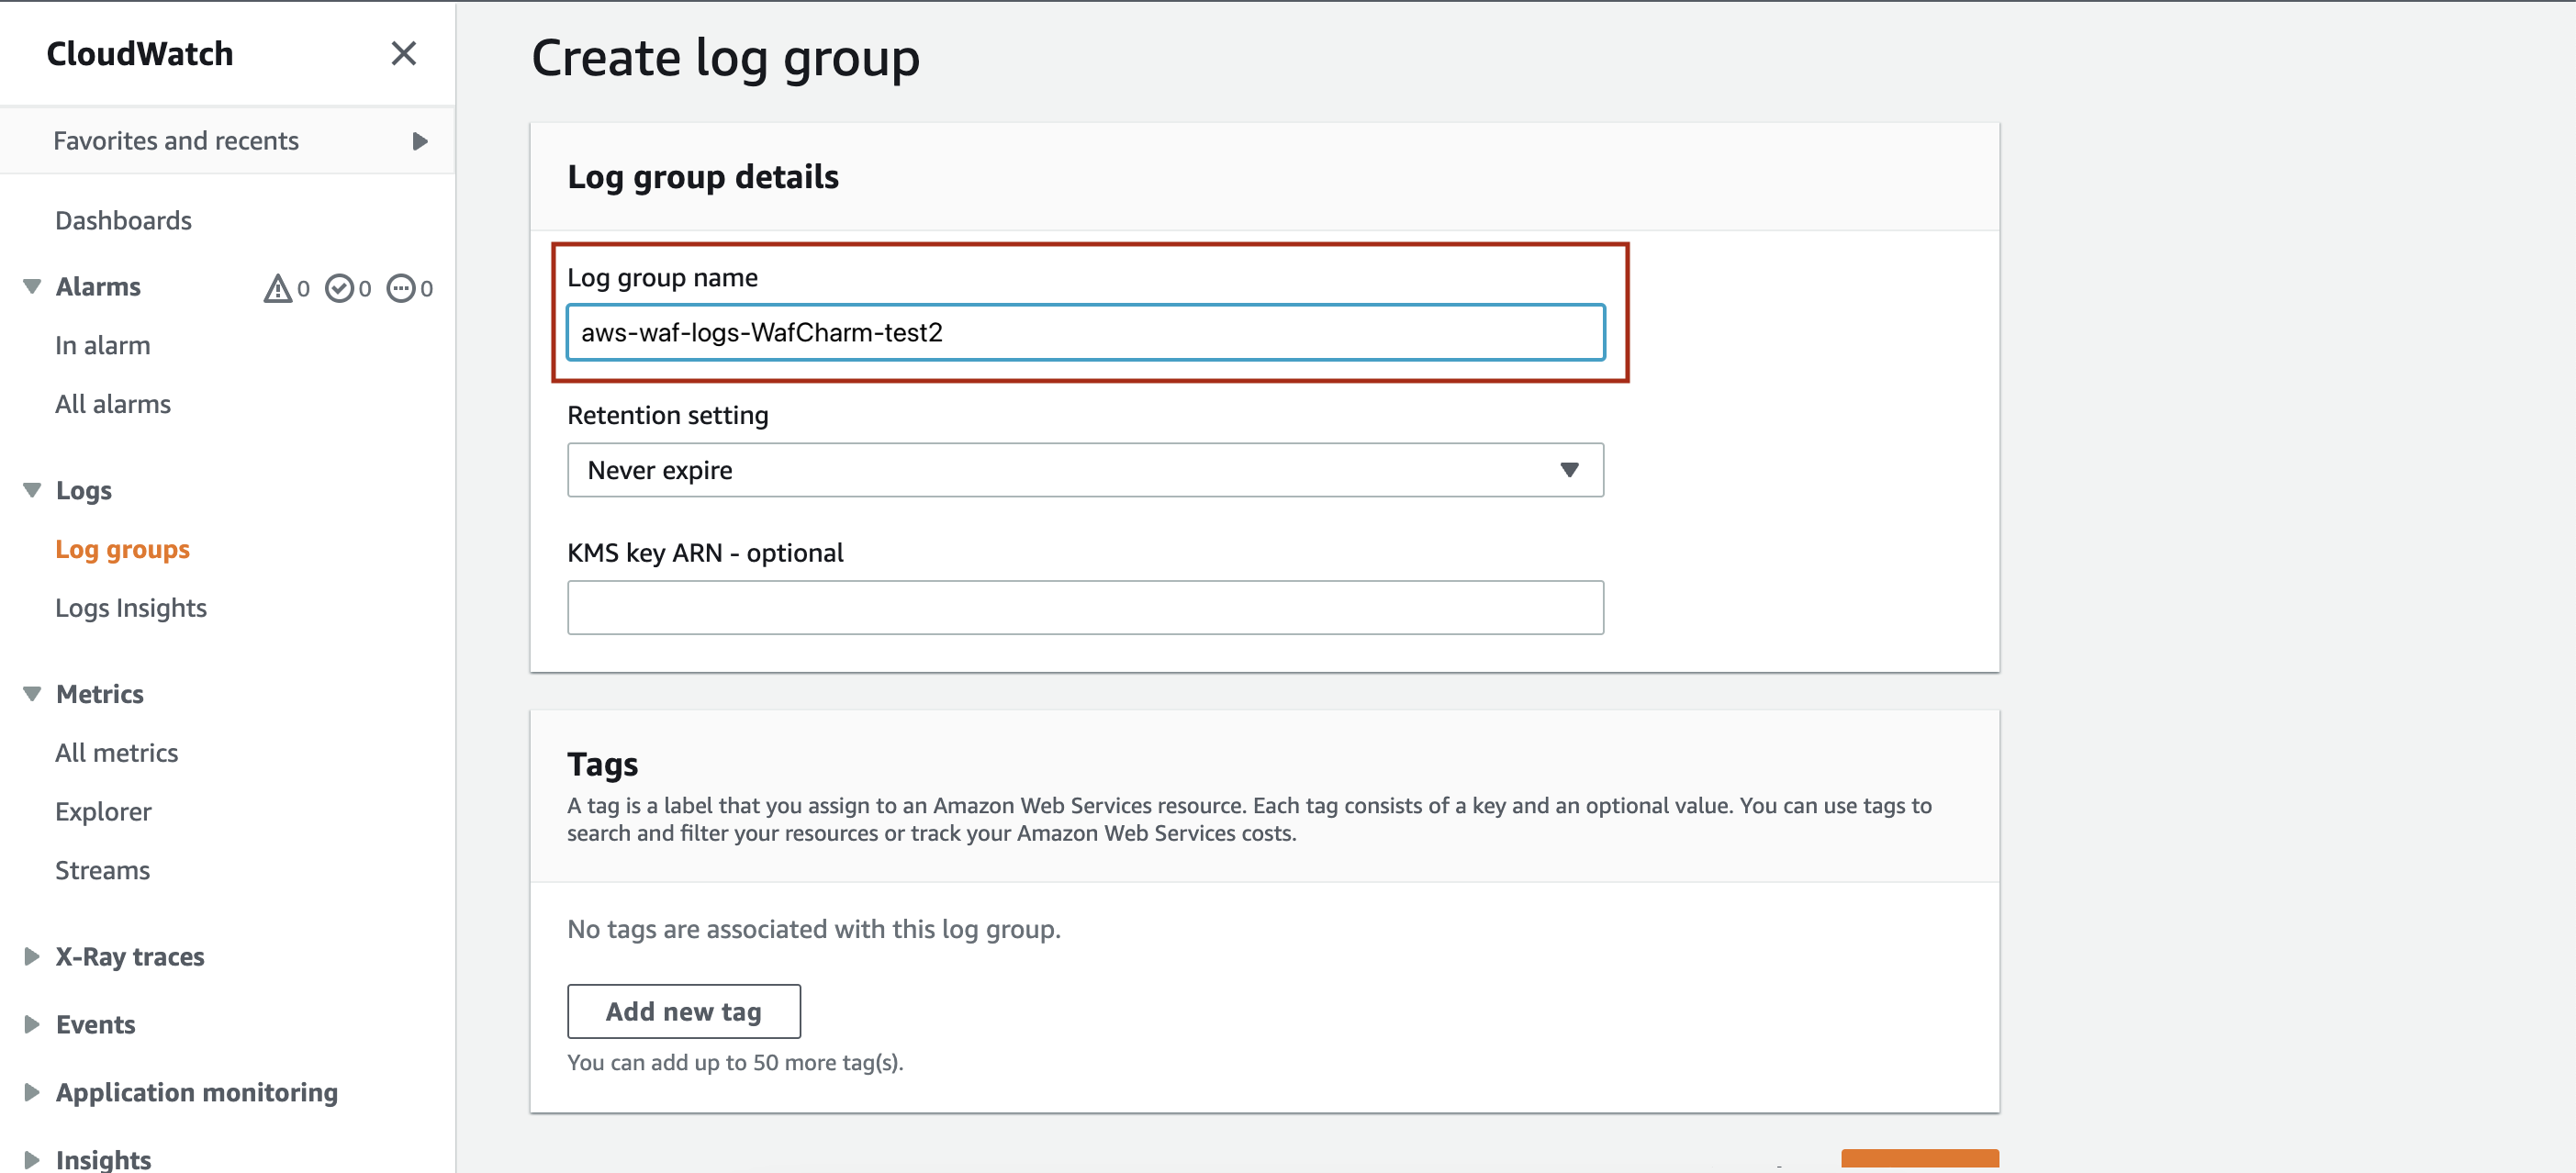Click Add new tag button

(684, 1011)
